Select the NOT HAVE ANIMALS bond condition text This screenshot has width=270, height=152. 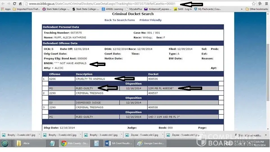coord(73,63)
